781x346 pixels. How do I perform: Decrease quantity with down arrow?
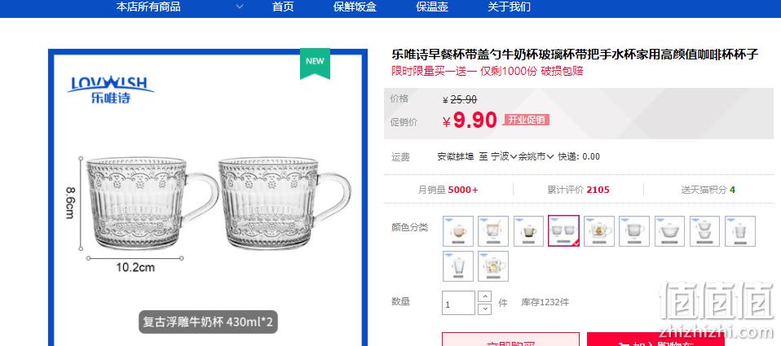click(484, 309)
